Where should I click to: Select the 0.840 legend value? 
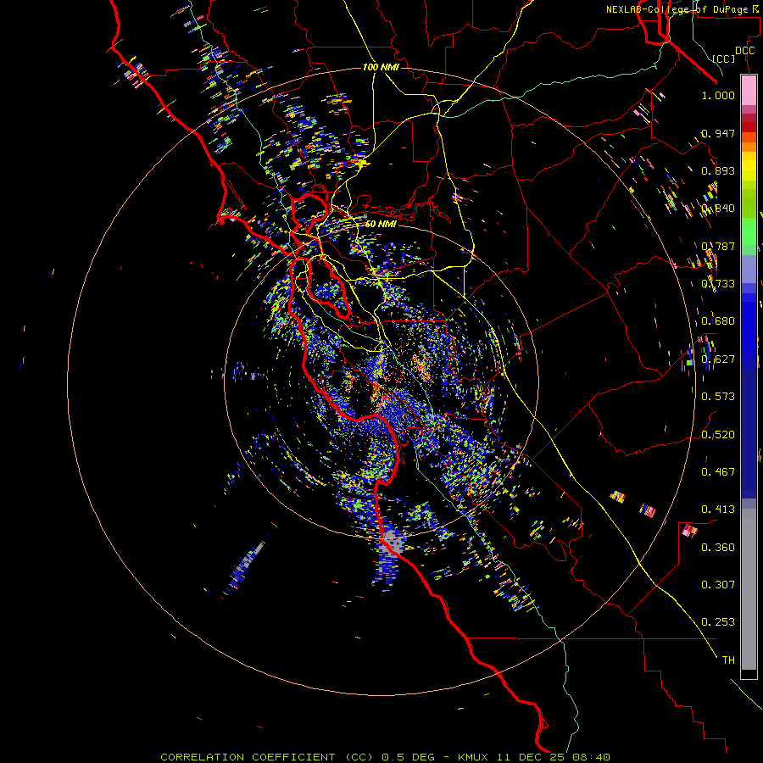pyautogui.click(x=718, y=209)
